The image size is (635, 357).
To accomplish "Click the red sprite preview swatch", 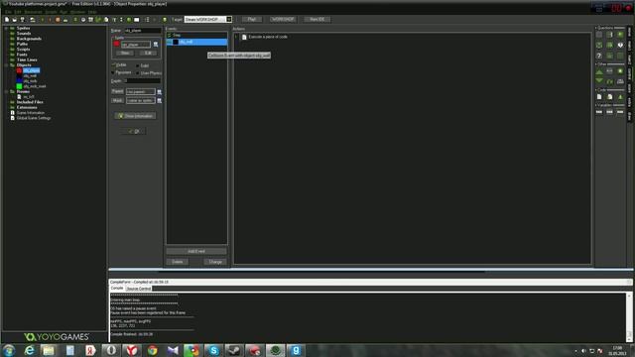I will tap(117, 44).
